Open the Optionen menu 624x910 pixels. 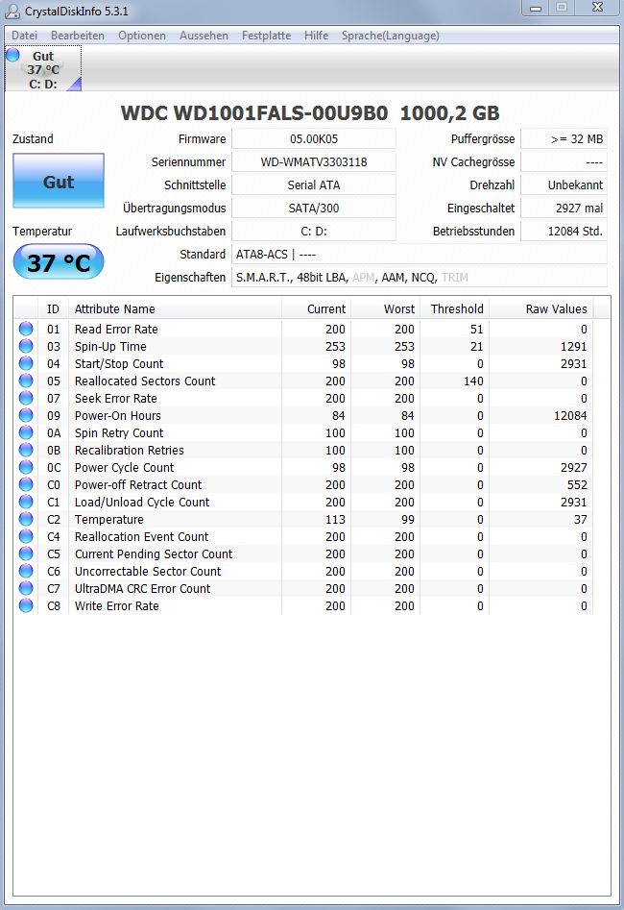pyautogui.click(x=142, y=36)
